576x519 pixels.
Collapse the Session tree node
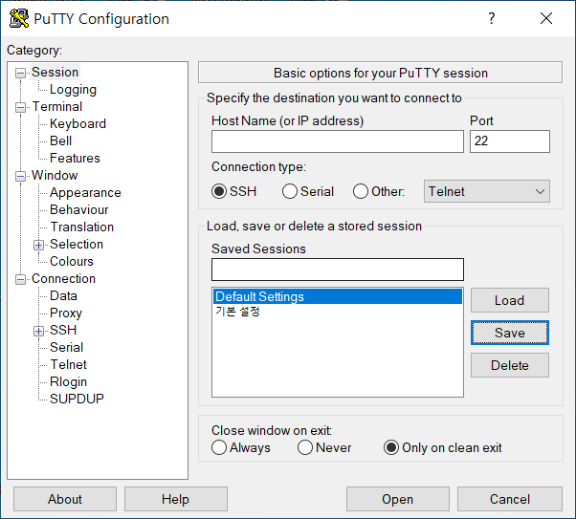click(20, 73)
